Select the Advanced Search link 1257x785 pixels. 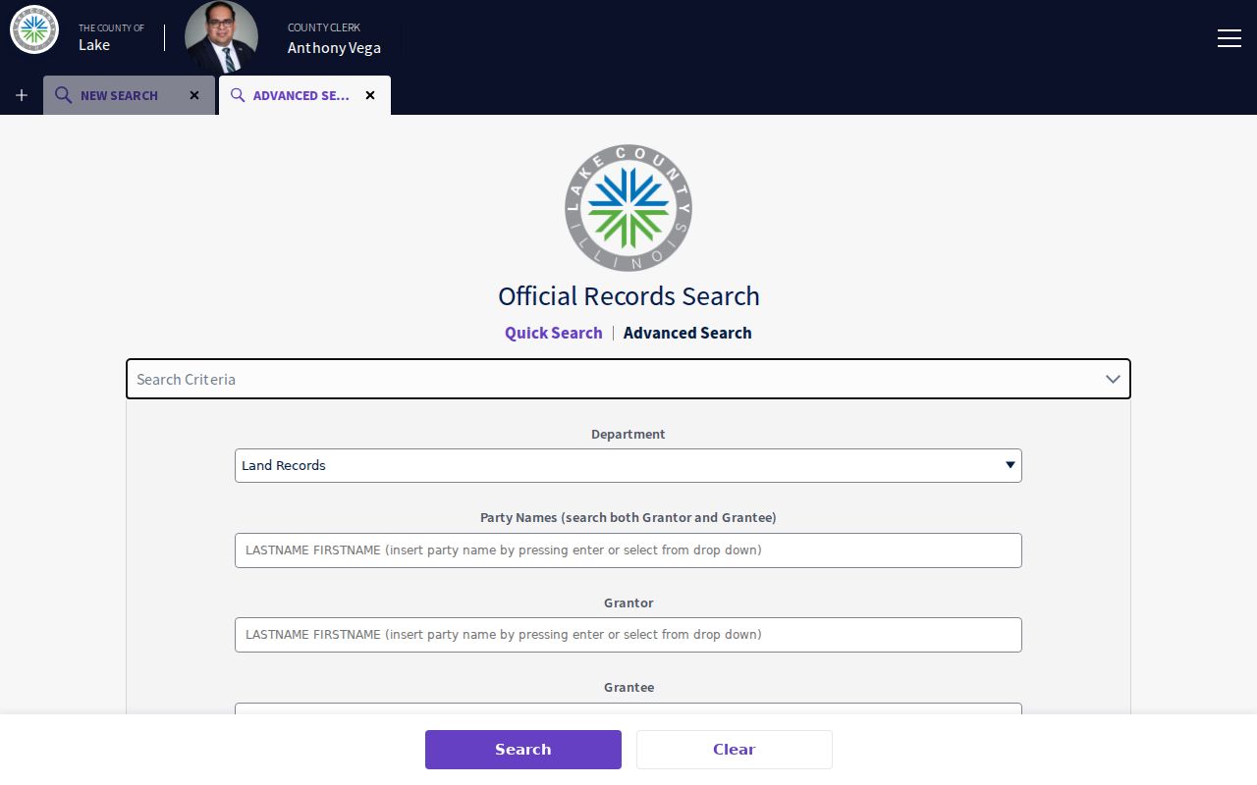click(x=687, y=333)
